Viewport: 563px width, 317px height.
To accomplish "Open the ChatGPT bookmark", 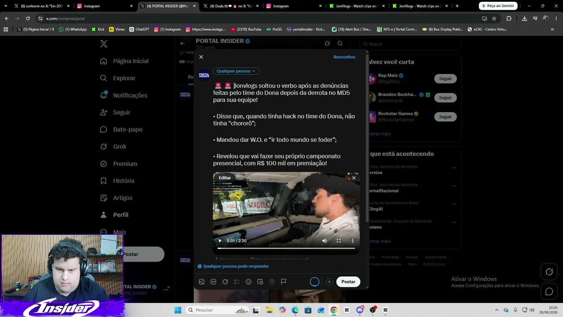I will click(x=139, y=29).
